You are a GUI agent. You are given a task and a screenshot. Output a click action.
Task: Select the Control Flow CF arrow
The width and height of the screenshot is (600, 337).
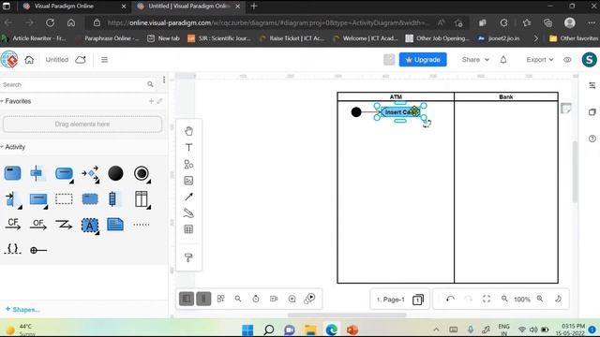(12, 225)
